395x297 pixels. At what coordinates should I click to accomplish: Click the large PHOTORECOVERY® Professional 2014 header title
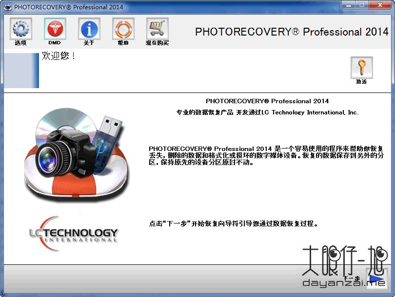[292, 32]
